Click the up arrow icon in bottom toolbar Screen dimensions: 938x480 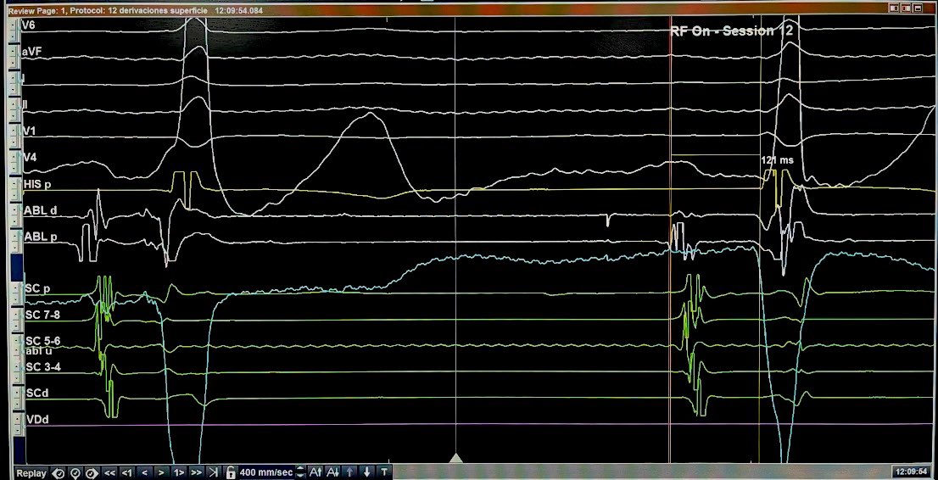(350, 473)
